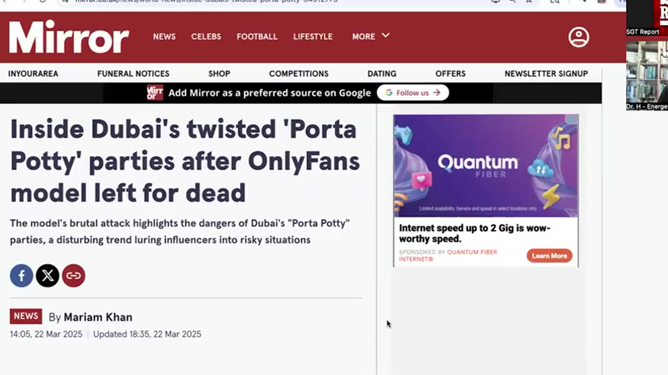Open the Competitions link

299,73
